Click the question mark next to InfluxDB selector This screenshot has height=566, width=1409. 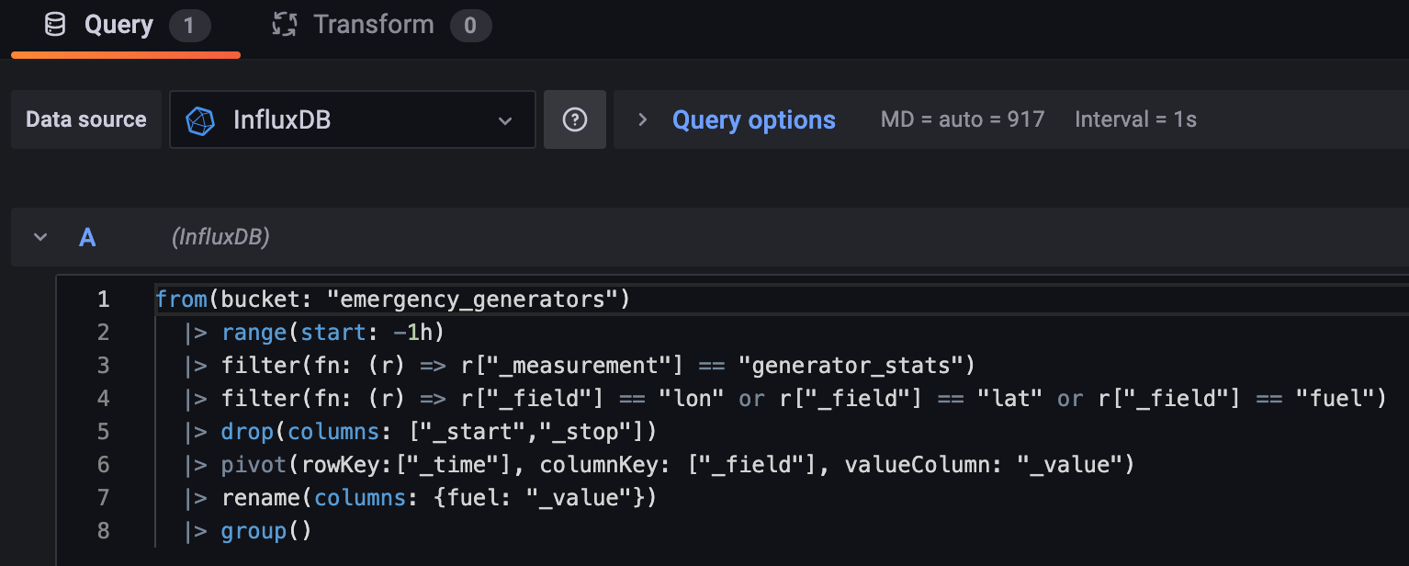pos(575,119)
